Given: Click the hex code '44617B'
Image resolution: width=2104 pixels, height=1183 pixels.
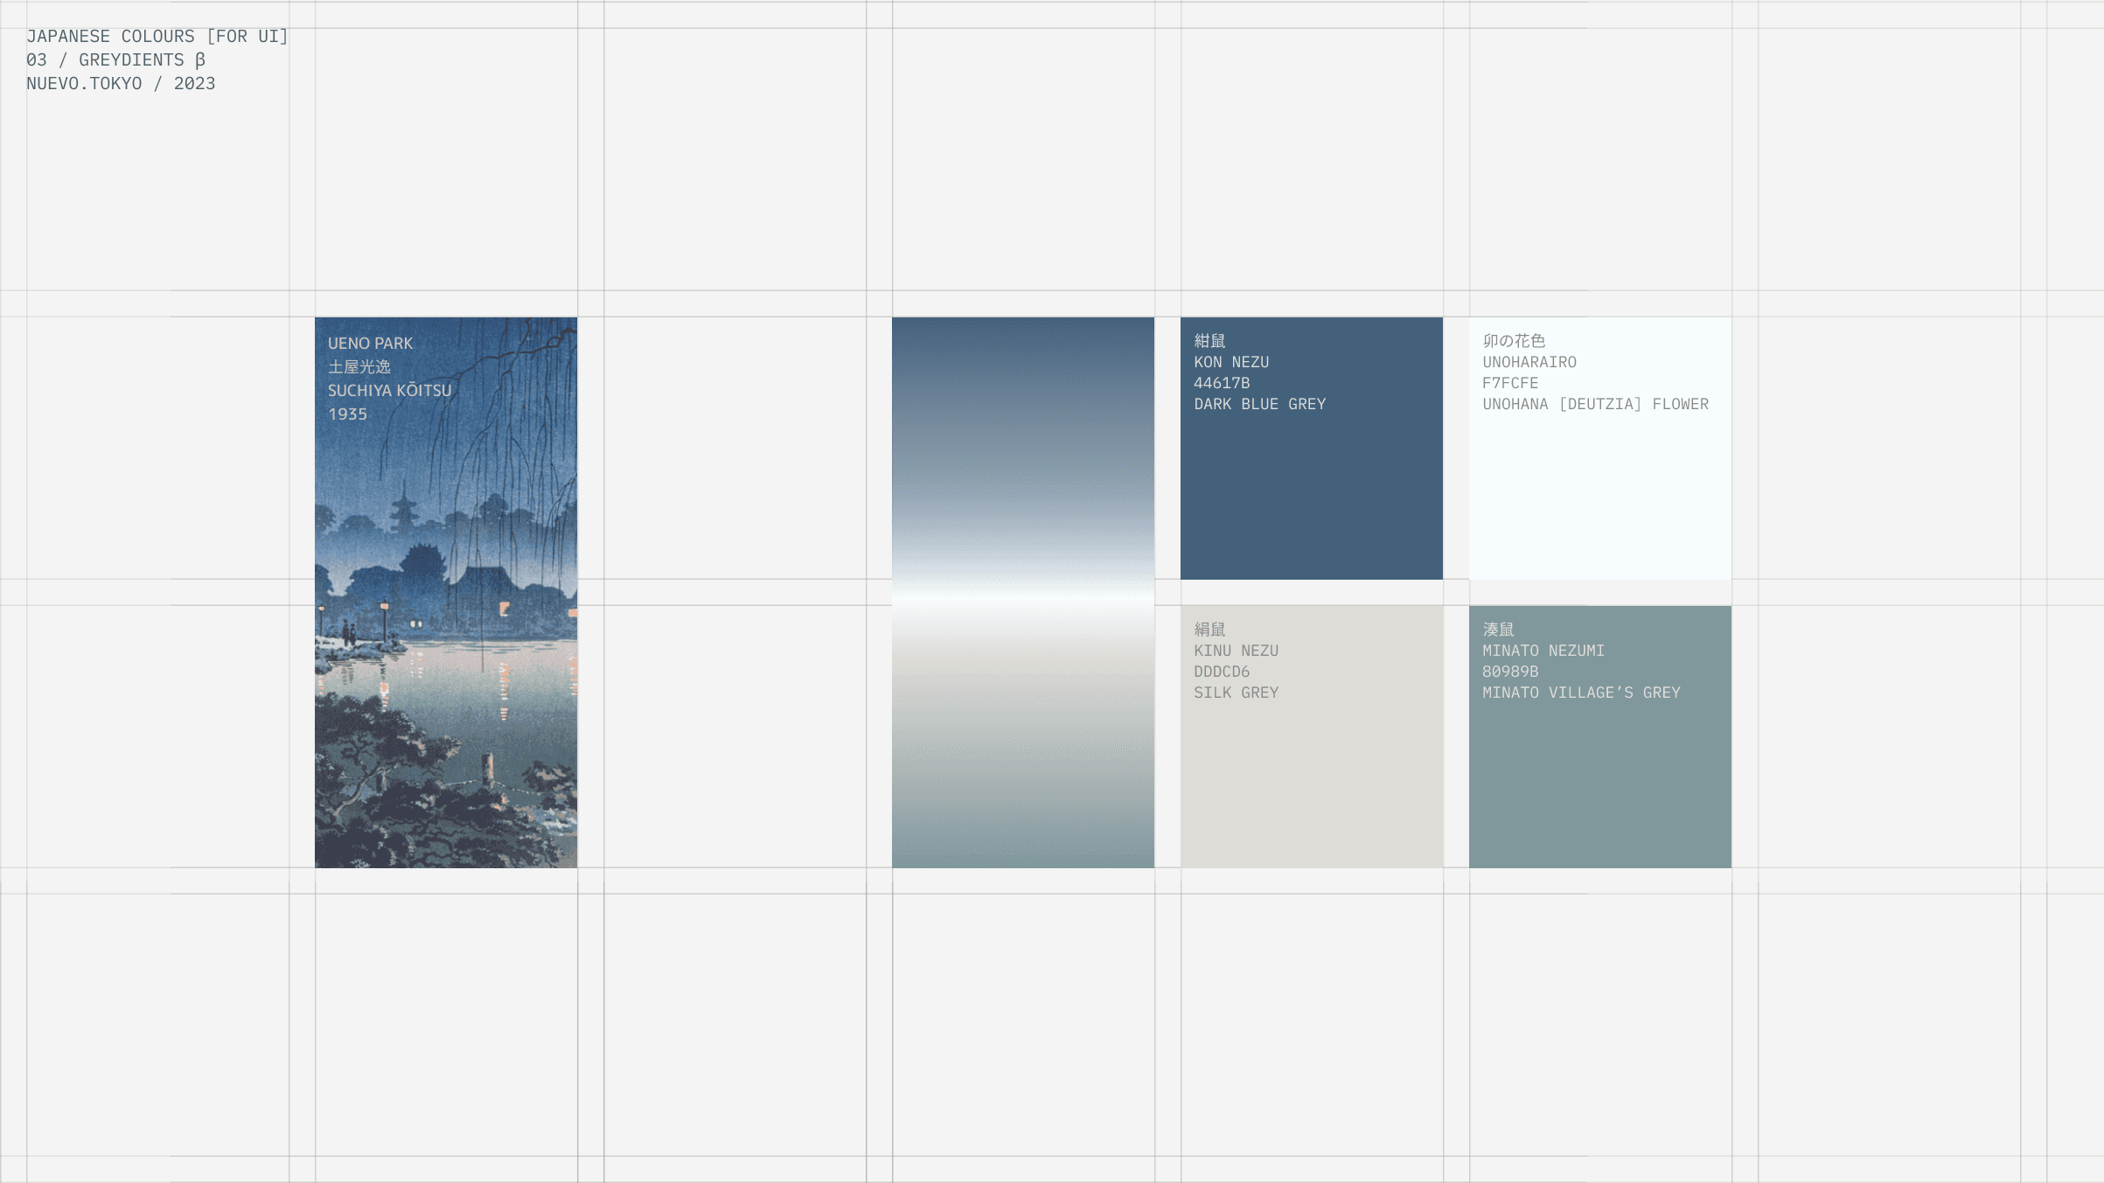Looking at the screenshot, I should pyautogui.click(x=1222, y=382).
